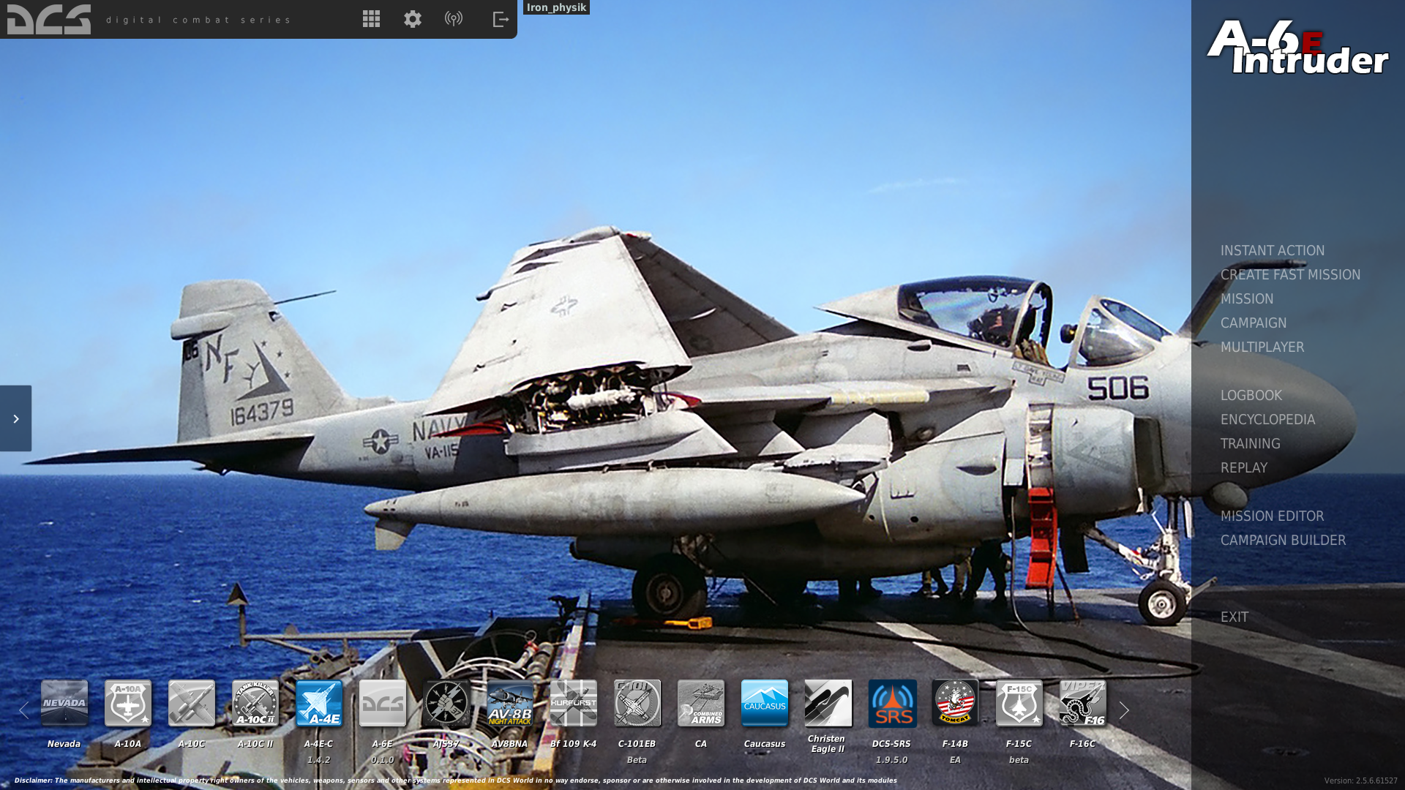This screenshot has height=790, width=1405.
Task: Open the options gear icon
Action: pos(413,19)
